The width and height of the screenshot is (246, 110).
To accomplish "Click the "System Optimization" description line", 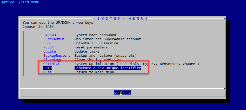I will click(x=137, y=64).
